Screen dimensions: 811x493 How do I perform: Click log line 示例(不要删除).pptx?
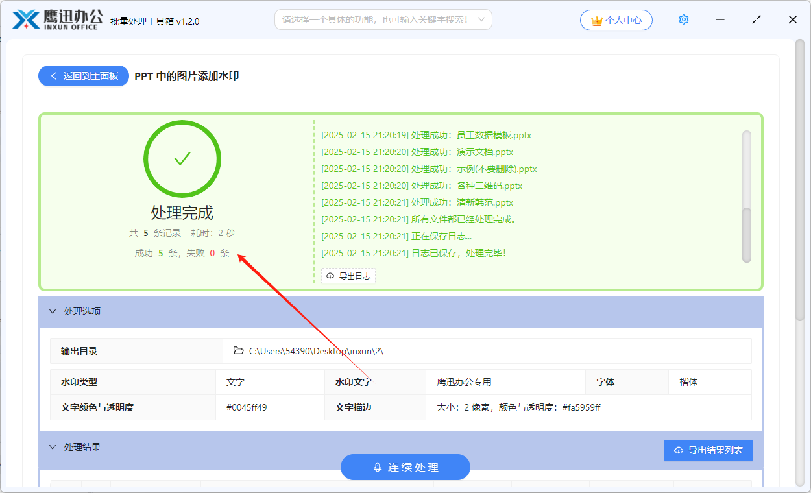pos(430,169)
